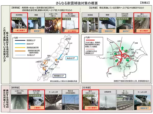Click the yellow 活断層近接区間 legend line
153x114 pixels.
[20, 47]
